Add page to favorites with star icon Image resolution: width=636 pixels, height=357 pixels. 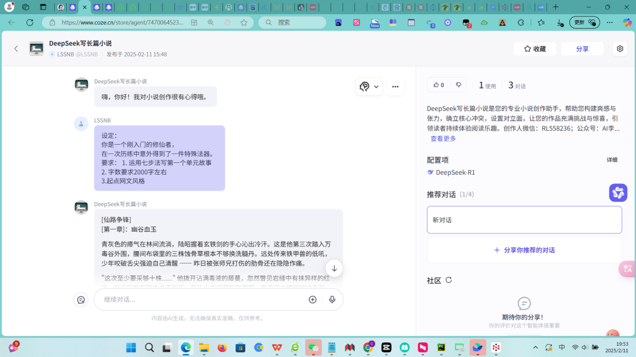(x=244, y=22)
